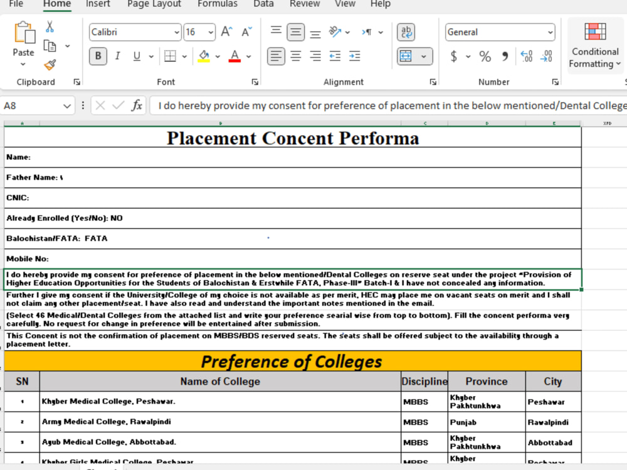Select the Preference of Colleges orange header
The width and height of the screenshot is (627, 470).
coord(293,361)
